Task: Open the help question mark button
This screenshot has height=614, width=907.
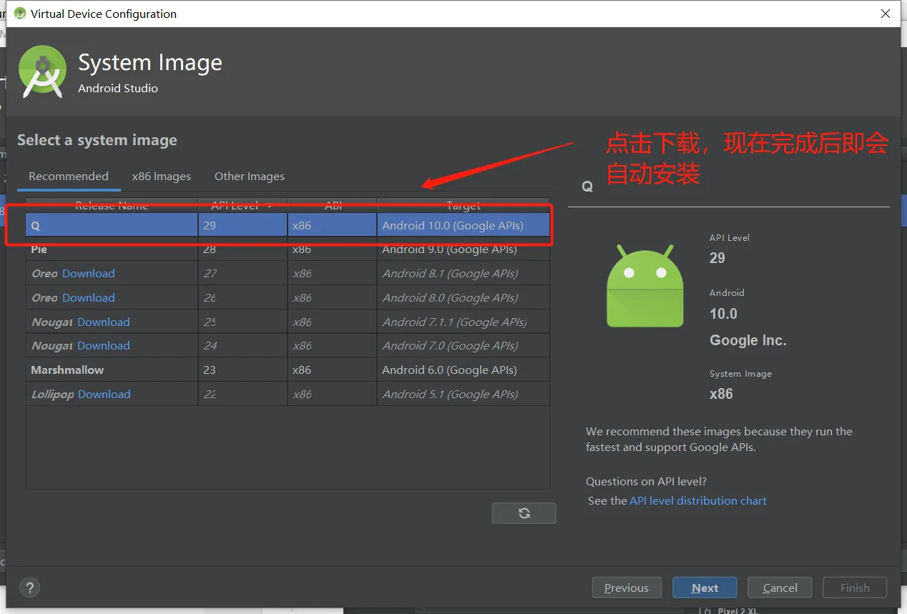Action: pyautogui.click(x=29, y=588)
